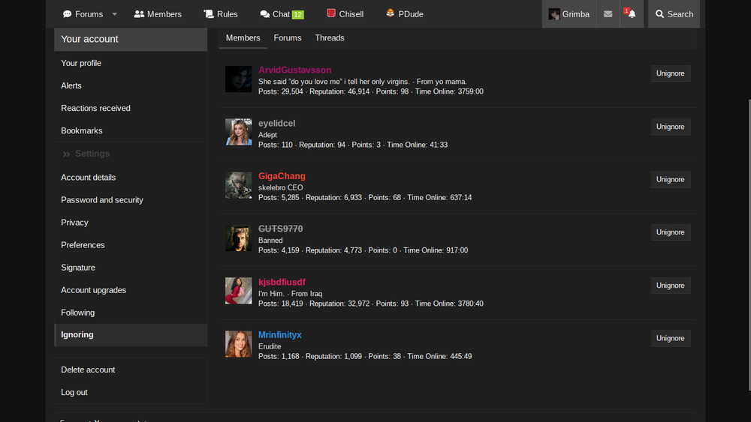Open the Forums navigation link
The image size is (751, 422).
tap(83, 14)
